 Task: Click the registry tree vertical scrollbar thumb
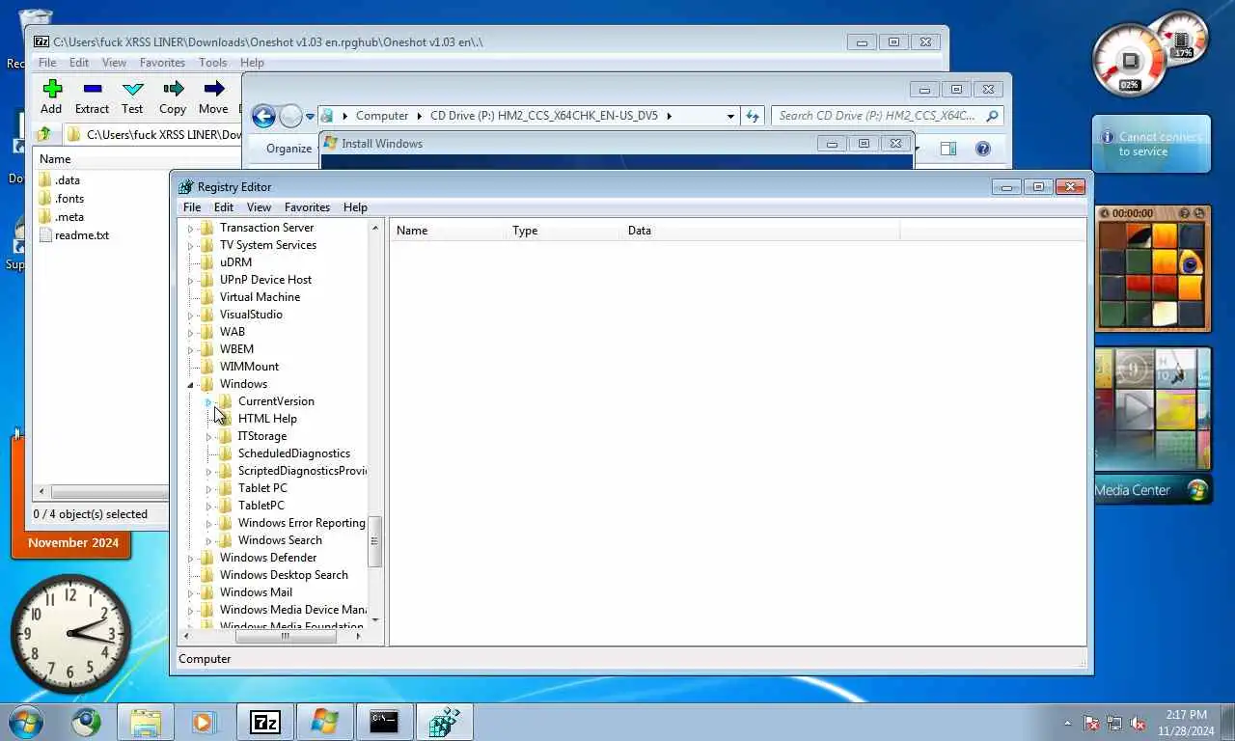tap(375, 541)
